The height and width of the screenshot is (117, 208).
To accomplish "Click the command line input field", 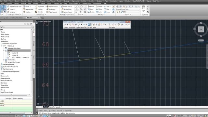I will pyautogui.click(x=123, y=113).
